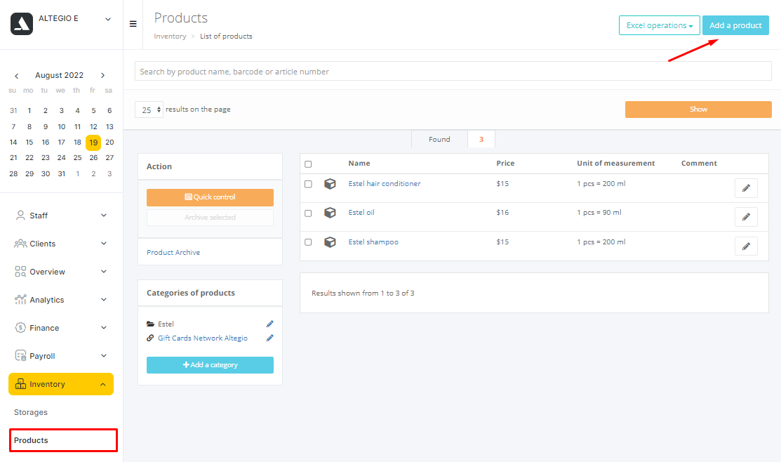Open the Estel hair conditioner product link
This screenshot has width=781, height=462.
click(385, 184)
